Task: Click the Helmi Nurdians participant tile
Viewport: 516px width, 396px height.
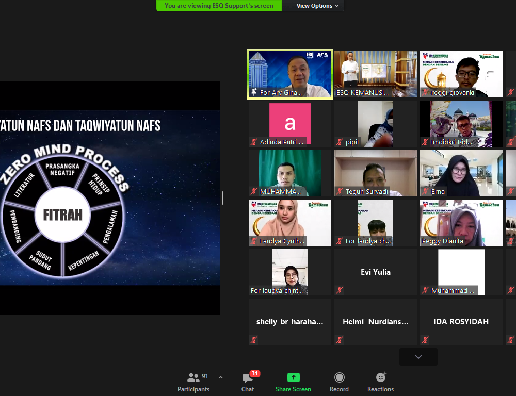Action: 375,322
